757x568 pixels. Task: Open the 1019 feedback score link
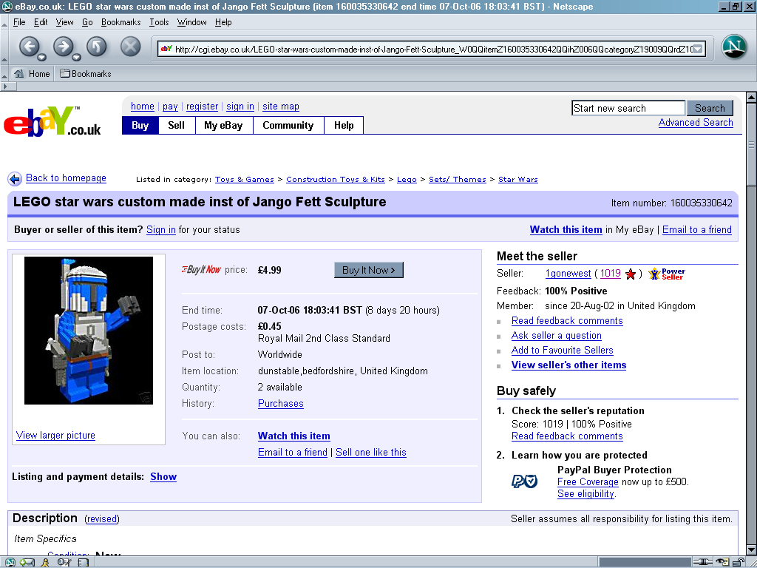[x=610, y=274]
